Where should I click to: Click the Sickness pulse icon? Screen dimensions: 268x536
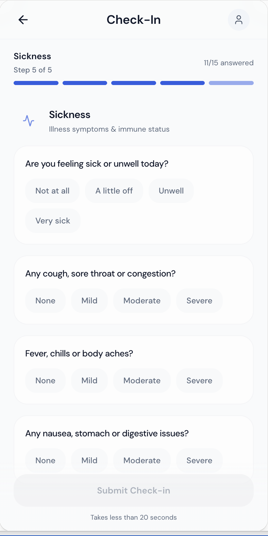point(29,121)
